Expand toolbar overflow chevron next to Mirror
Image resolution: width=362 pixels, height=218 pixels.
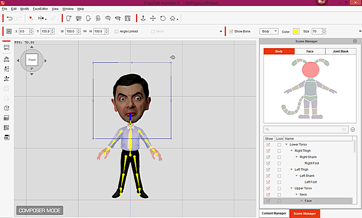[x=221, y=31]
